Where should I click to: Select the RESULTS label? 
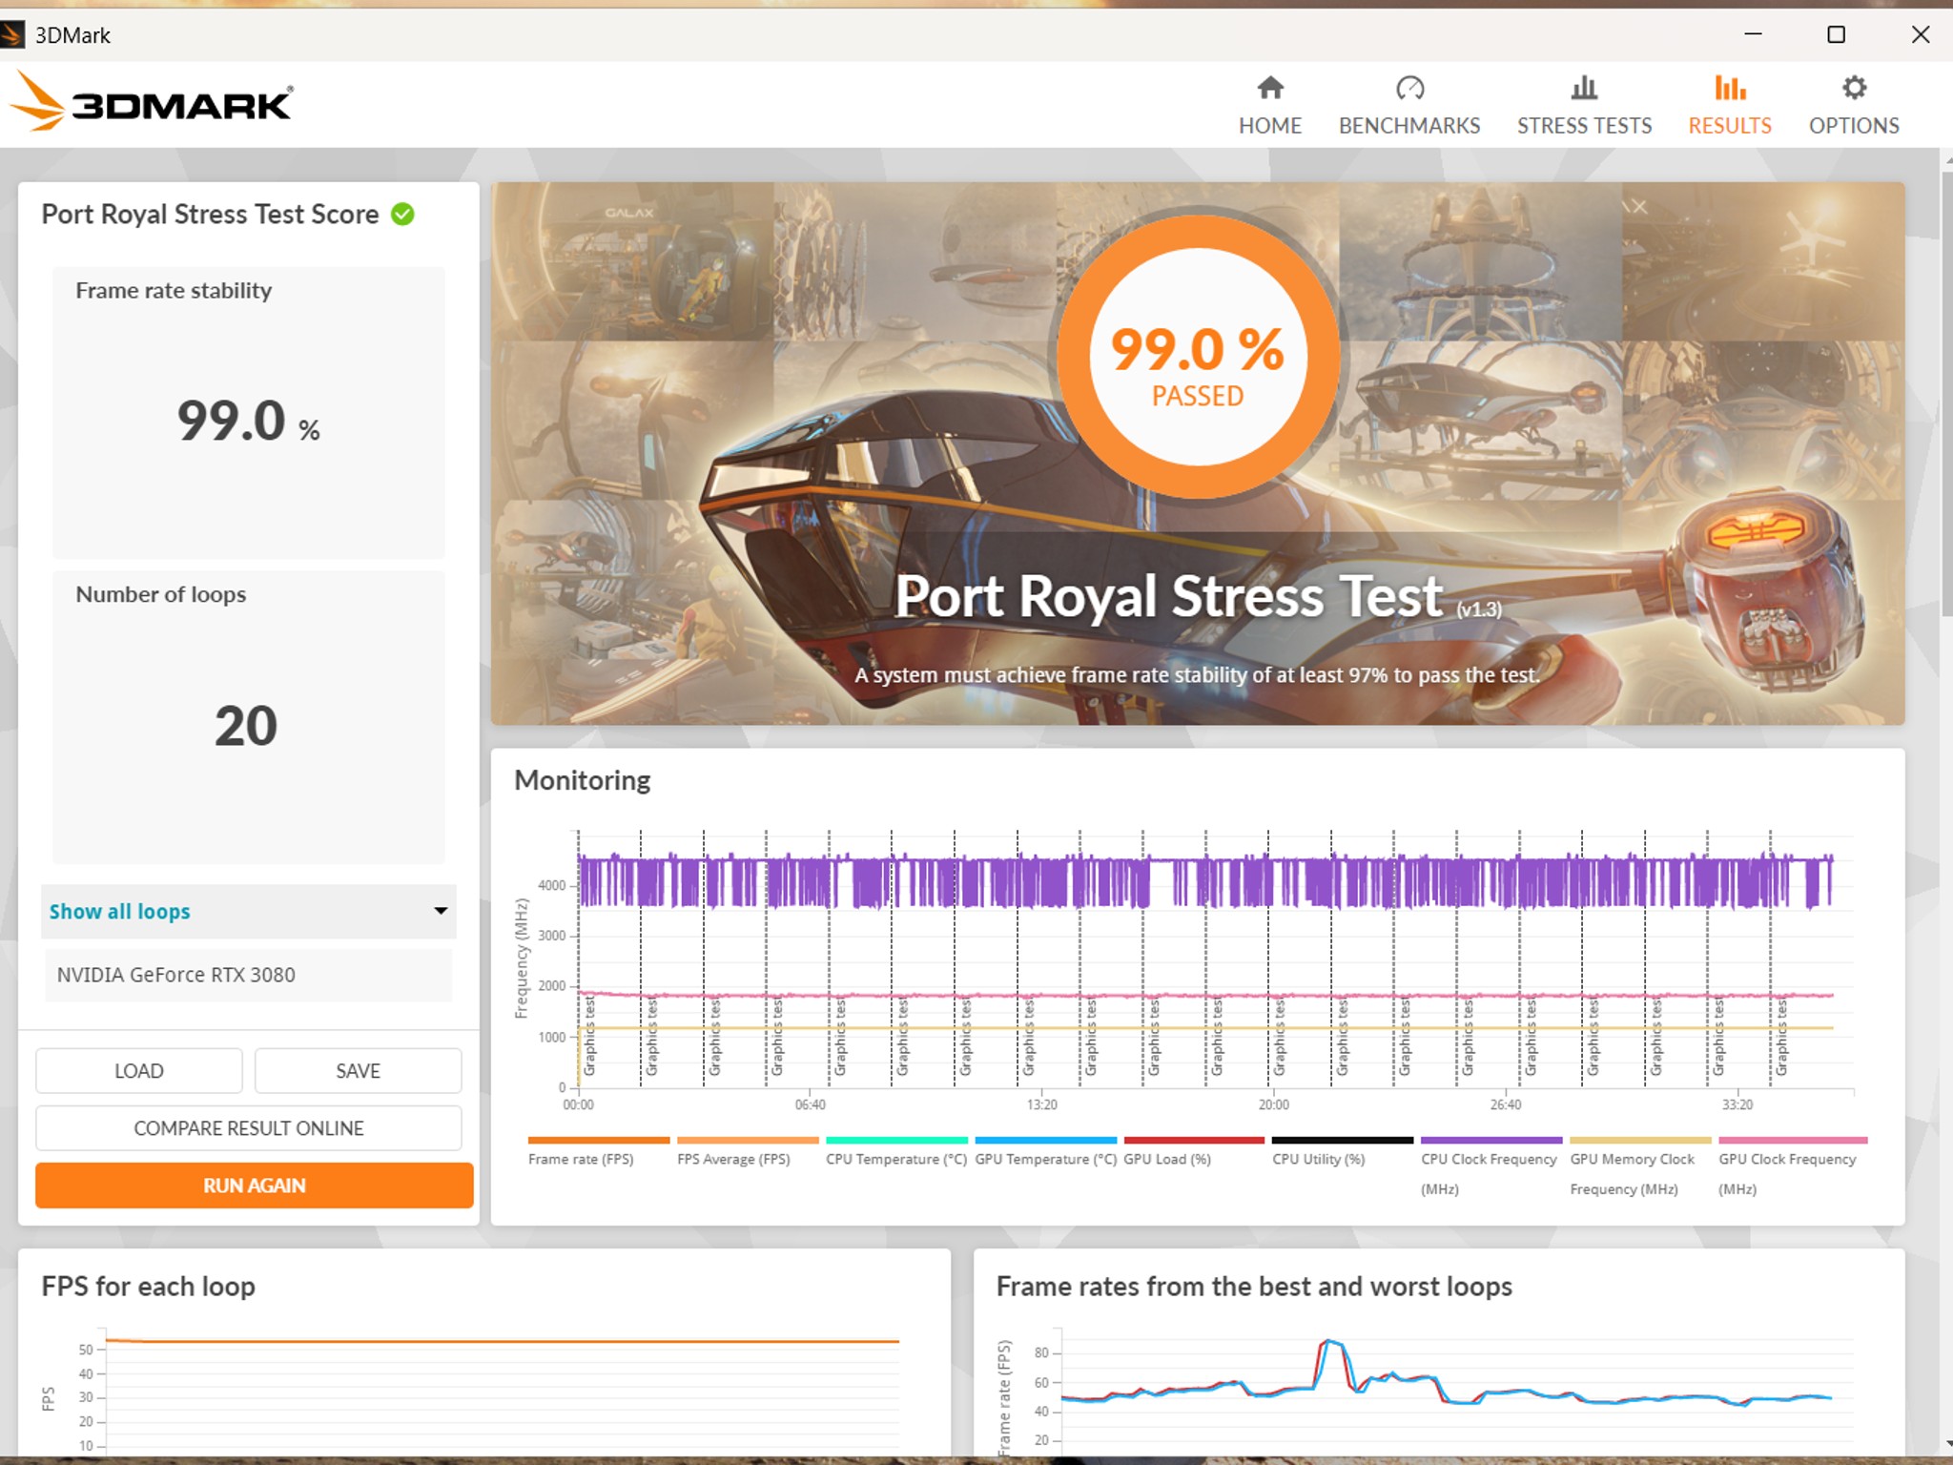tap(1730, 126)
